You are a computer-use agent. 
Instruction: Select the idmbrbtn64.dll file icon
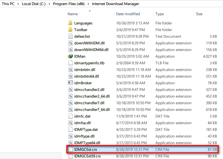coord(70,76)
